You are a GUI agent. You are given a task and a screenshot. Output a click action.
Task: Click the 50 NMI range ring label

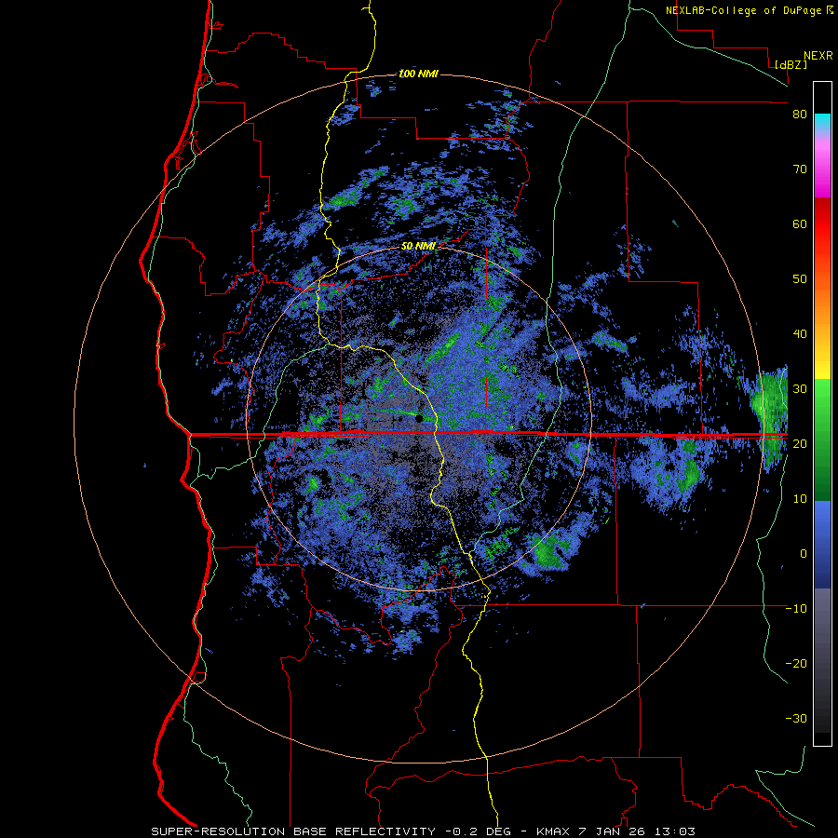(x=418, y=247)
